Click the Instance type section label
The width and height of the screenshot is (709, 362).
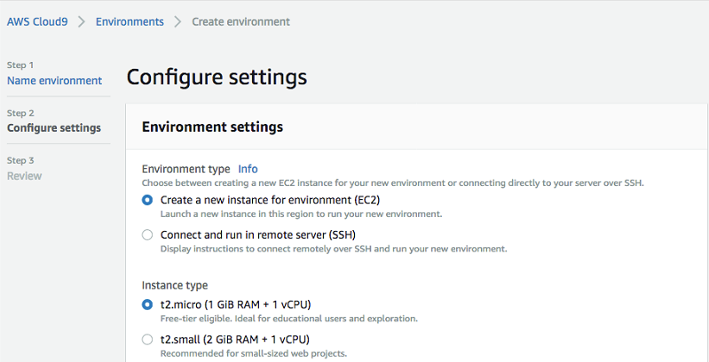click(175, 285)
